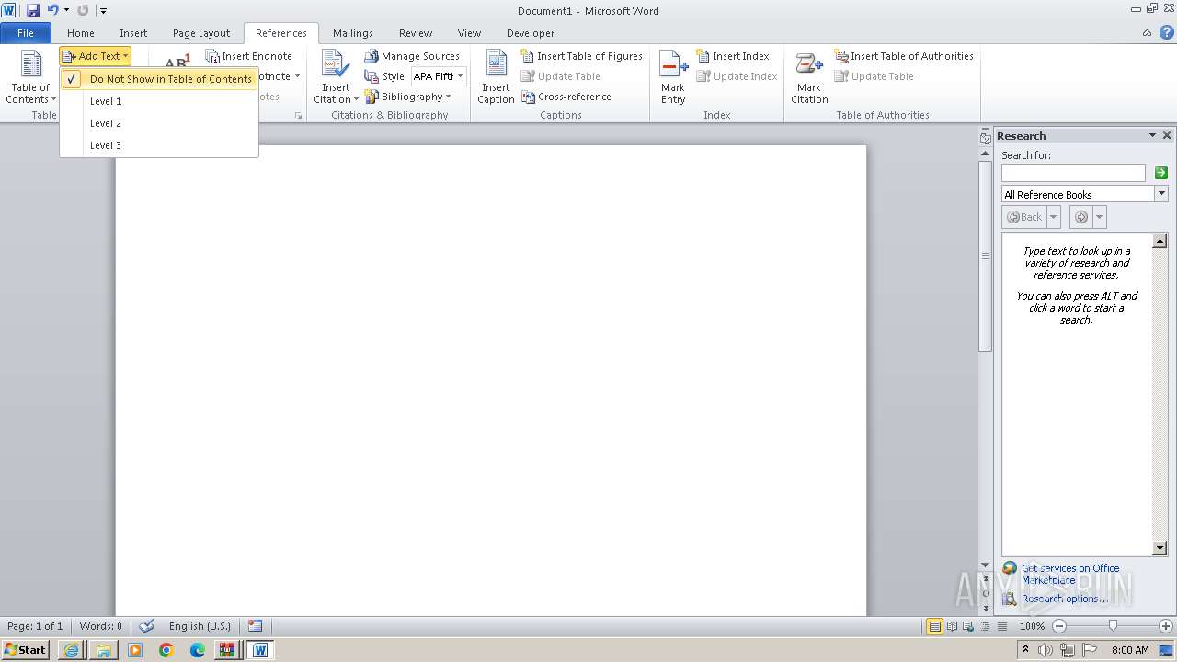Click English (U.S.) language indicator
Image resolution: width=1177 pixels, height=662 pixels.
(200, 626)
